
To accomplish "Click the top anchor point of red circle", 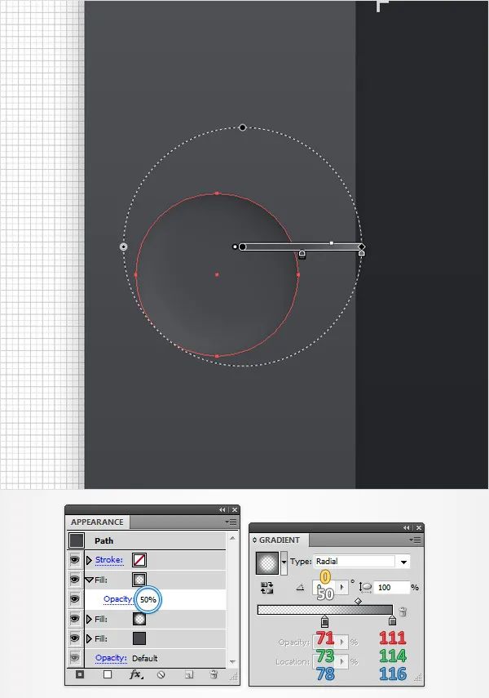I will tap(217, 193).
